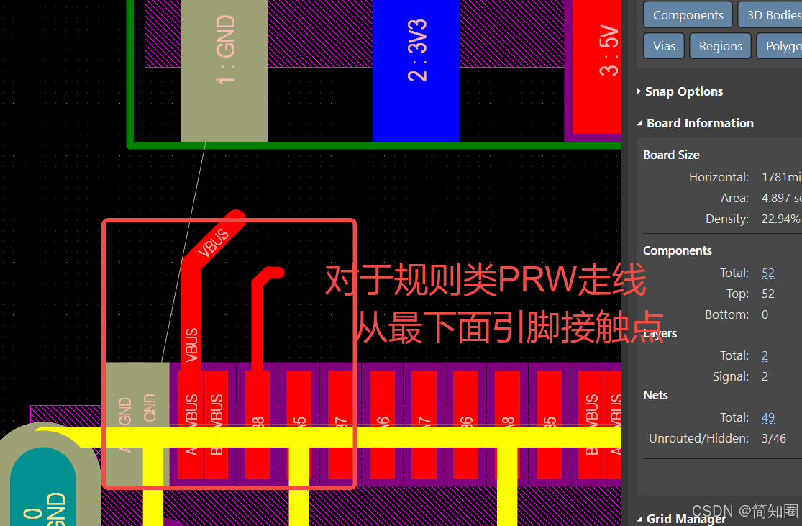The height and width of the screenshot is (526, 802).
Task: Open the Components total 52 link
Action: (x=767, y=273)
